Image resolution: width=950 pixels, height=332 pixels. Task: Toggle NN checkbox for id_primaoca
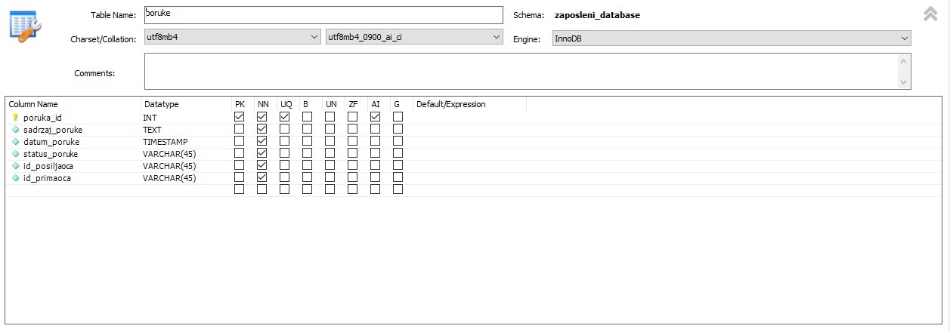click(262, 177)
